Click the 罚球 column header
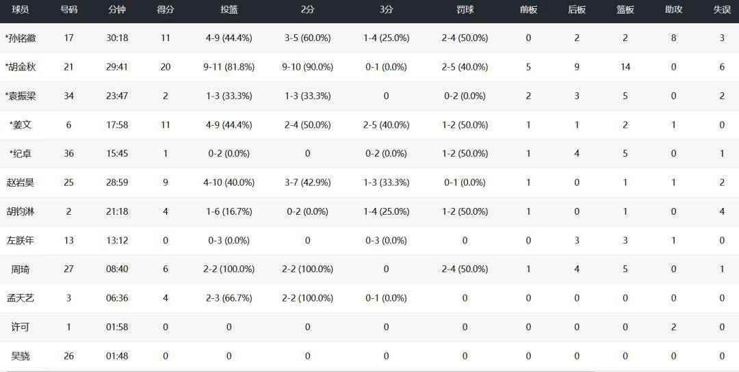739x372 pixels. (465, 10)
